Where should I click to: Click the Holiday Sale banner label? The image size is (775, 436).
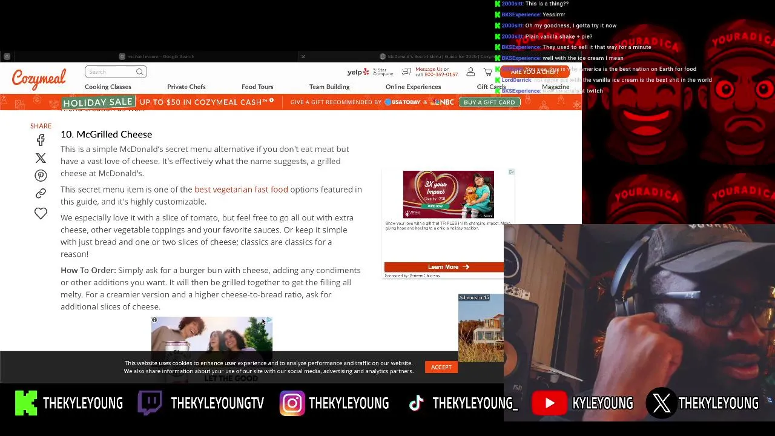(x=98, y=102)
